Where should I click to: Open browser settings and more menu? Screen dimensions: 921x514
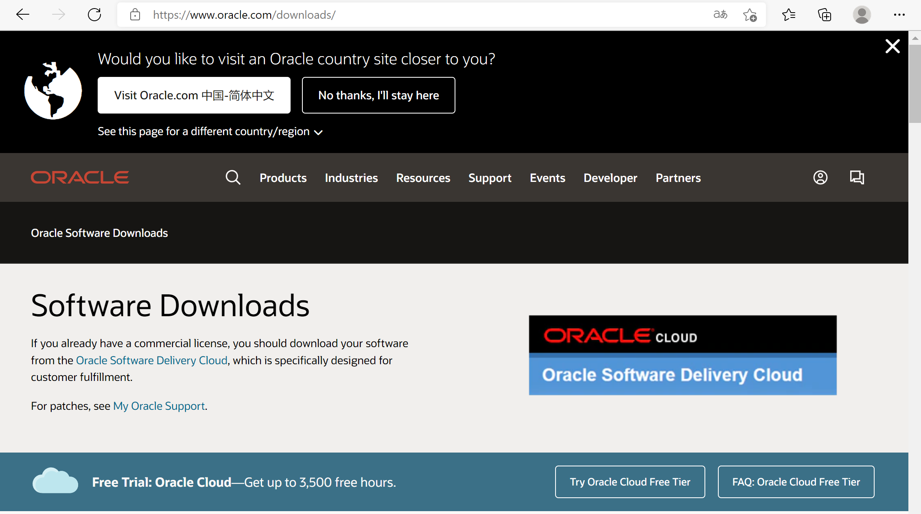899,15
